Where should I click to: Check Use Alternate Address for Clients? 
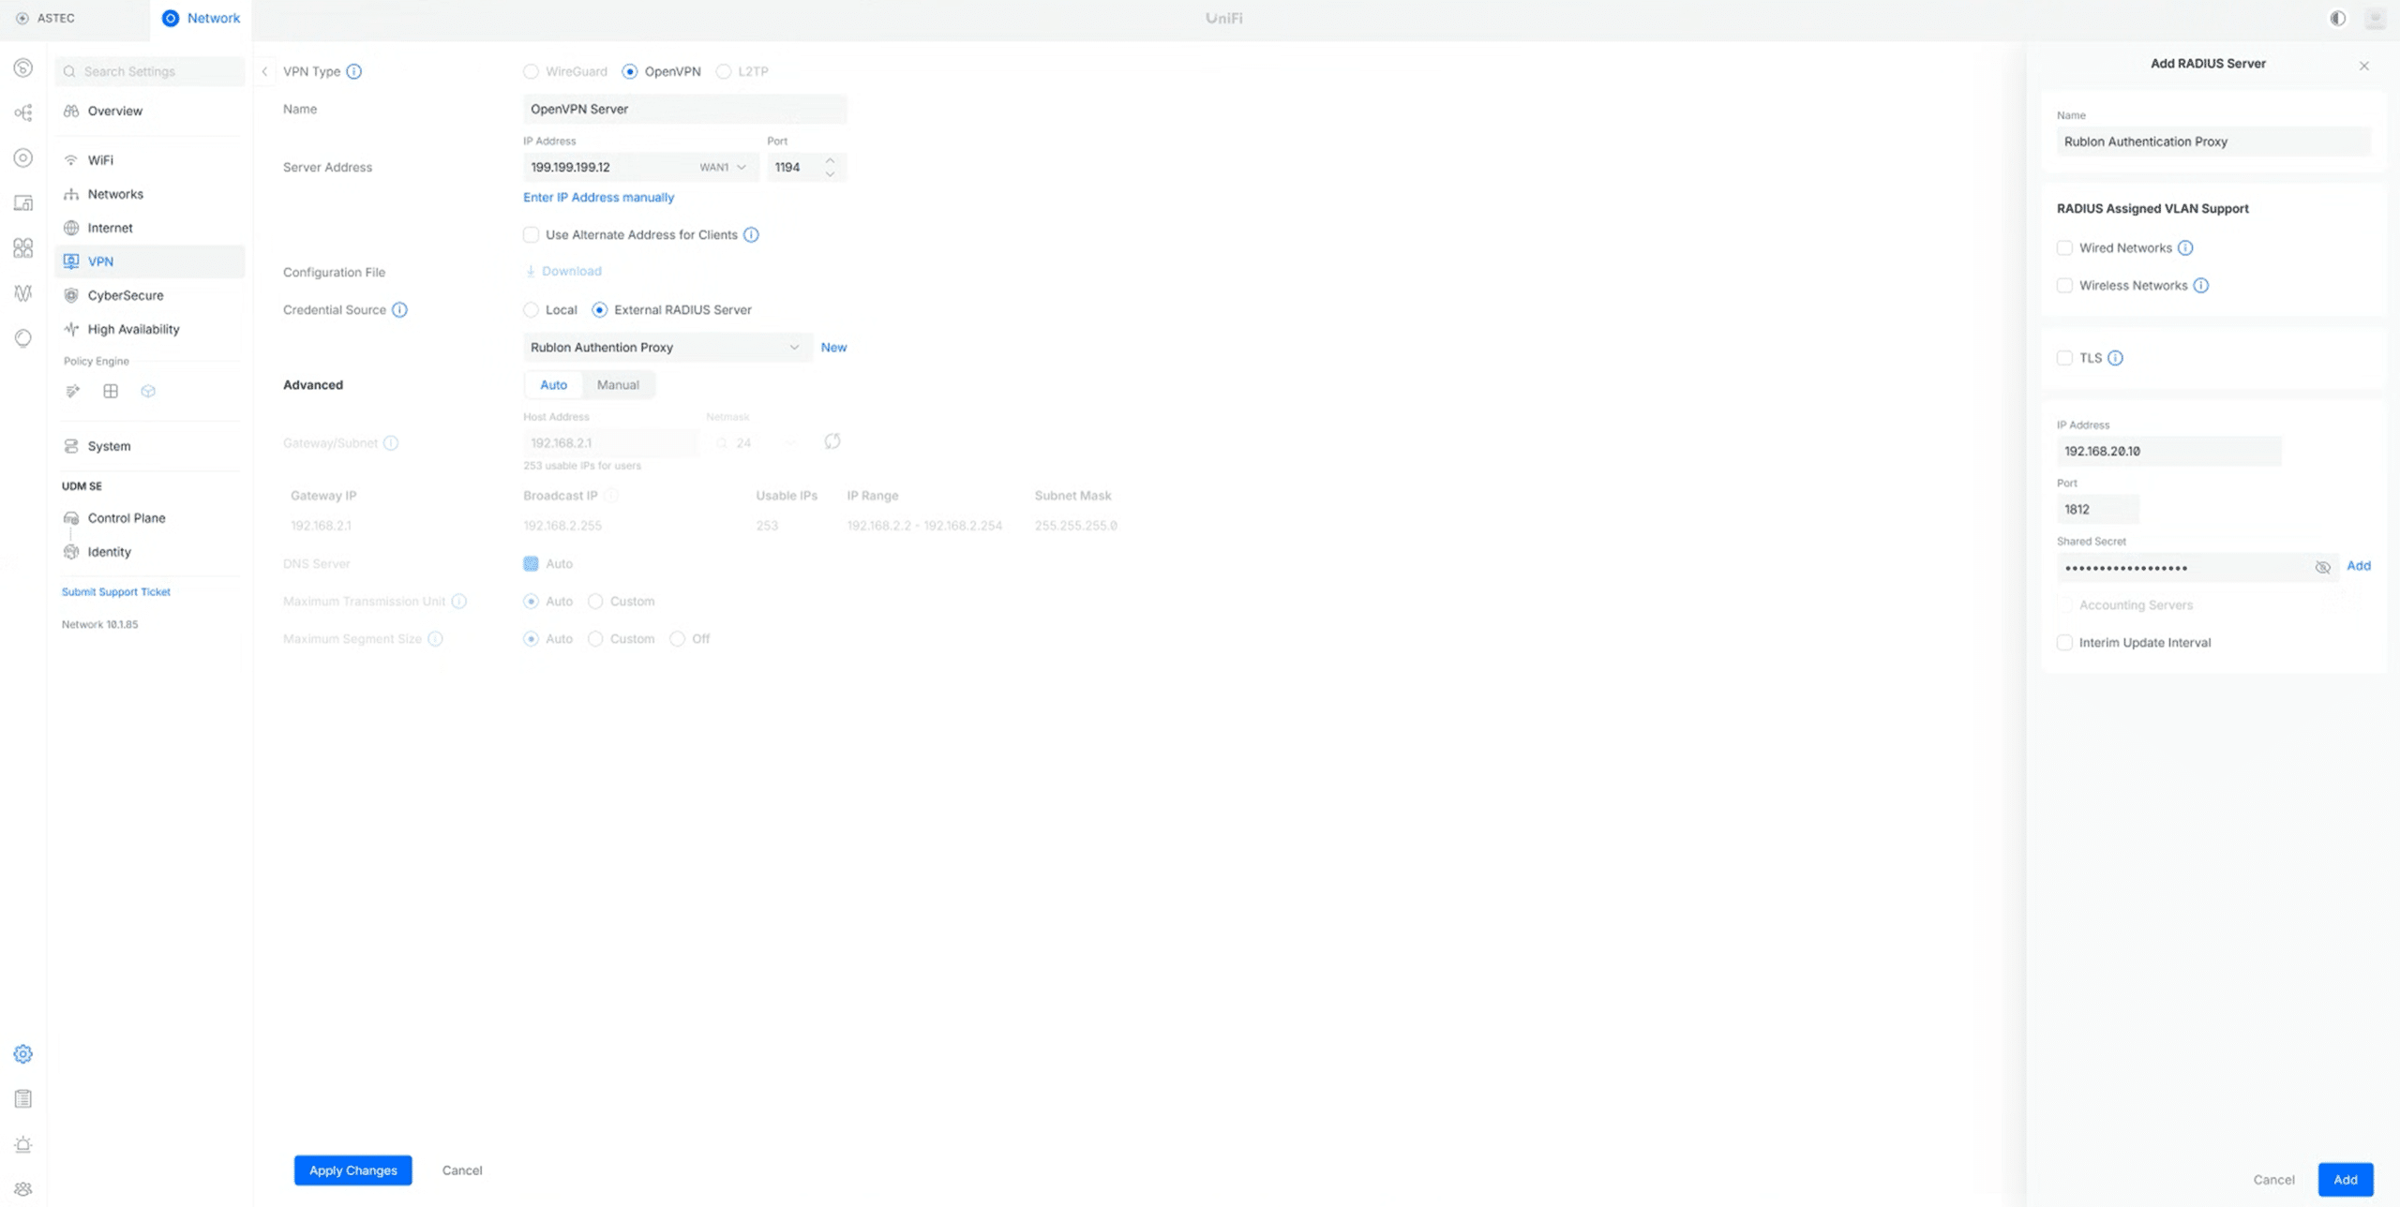pyautogui.click(x=532, y=235)
